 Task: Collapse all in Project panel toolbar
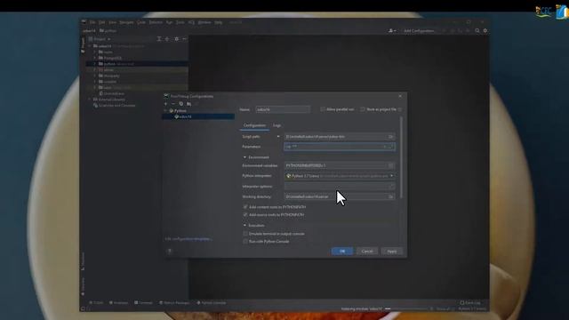[167, 39]
